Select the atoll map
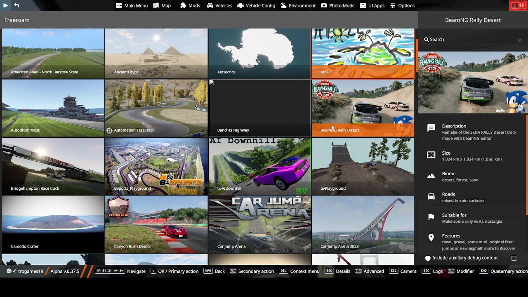The width and height of the screenshot is (528, 297). coord(363,53)
